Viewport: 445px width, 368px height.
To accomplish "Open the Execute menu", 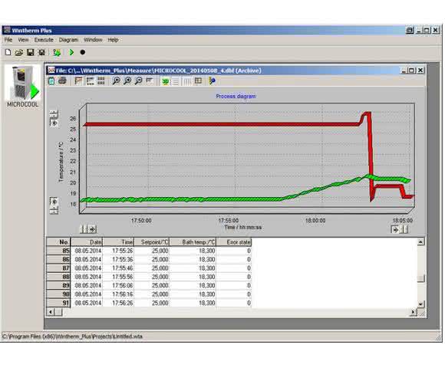I will click(44, 40).
